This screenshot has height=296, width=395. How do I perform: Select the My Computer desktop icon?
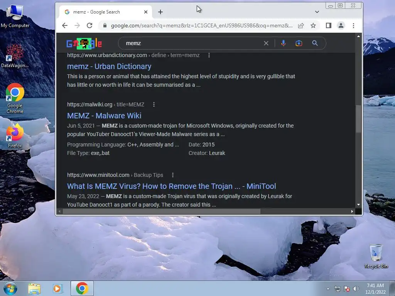15,16
